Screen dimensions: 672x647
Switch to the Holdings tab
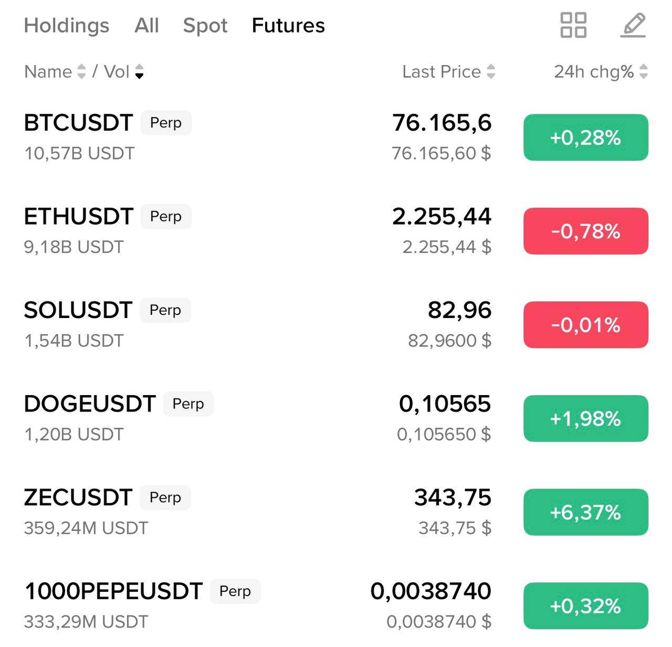pyautogui.click(x=67, y=25)
